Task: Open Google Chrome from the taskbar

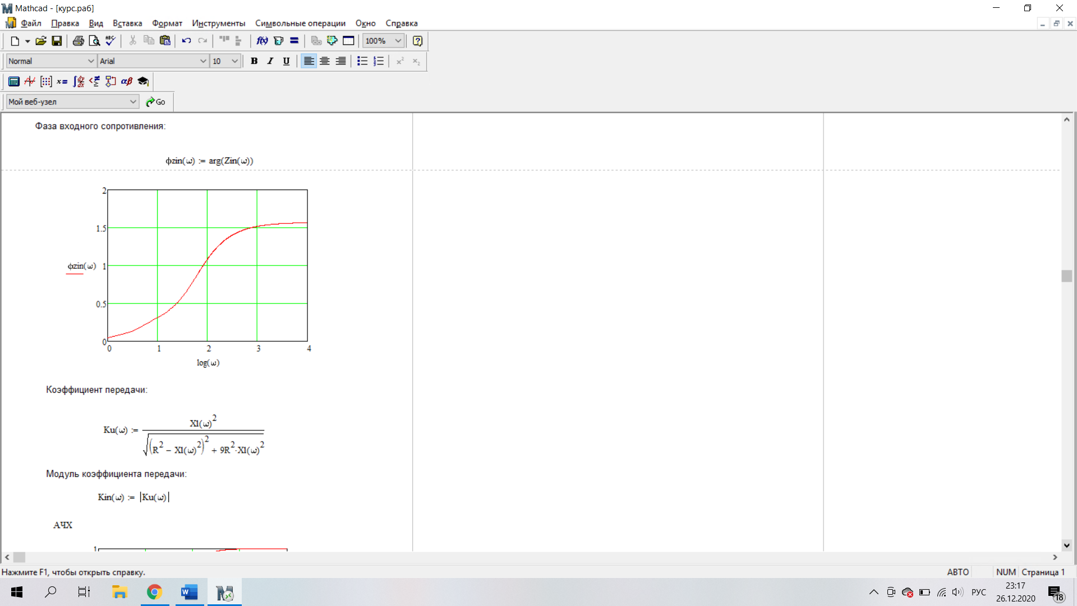Action: tap(154, 592)
